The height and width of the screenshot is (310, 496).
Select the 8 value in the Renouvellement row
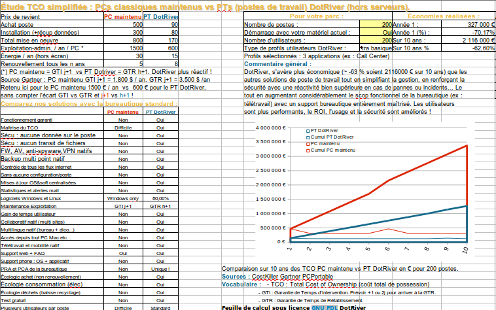(161, 64)
